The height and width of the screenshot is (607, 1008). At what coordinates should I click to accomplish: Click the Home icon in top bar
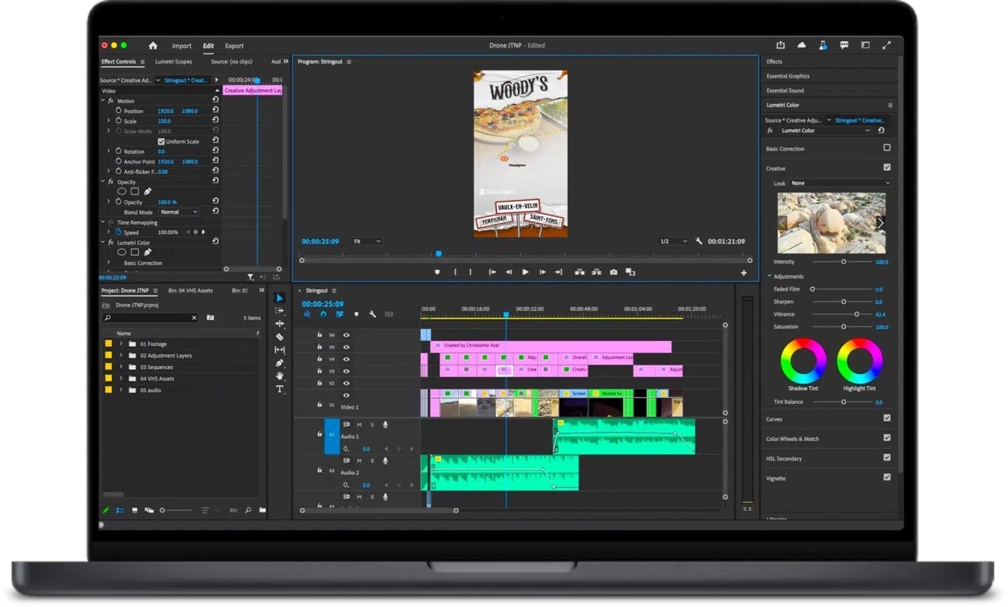point(153,46)
